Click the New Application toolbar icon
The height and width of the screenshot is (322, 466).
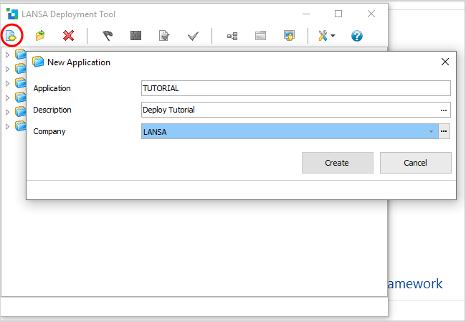point(11,36)
